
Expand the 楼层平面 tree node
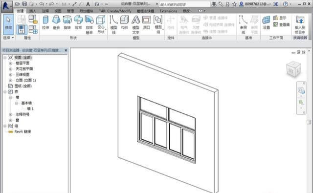point(11,63)
